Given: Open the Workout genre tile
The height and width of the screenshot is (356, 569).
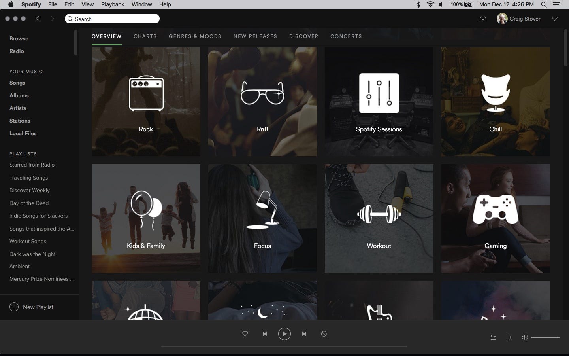Looking at the screenshot, I should [379, 218].
